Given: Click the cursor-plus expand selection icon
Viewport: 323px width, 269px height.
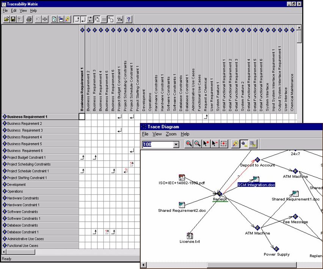Looking at the screenshot, I should point(206,143).
